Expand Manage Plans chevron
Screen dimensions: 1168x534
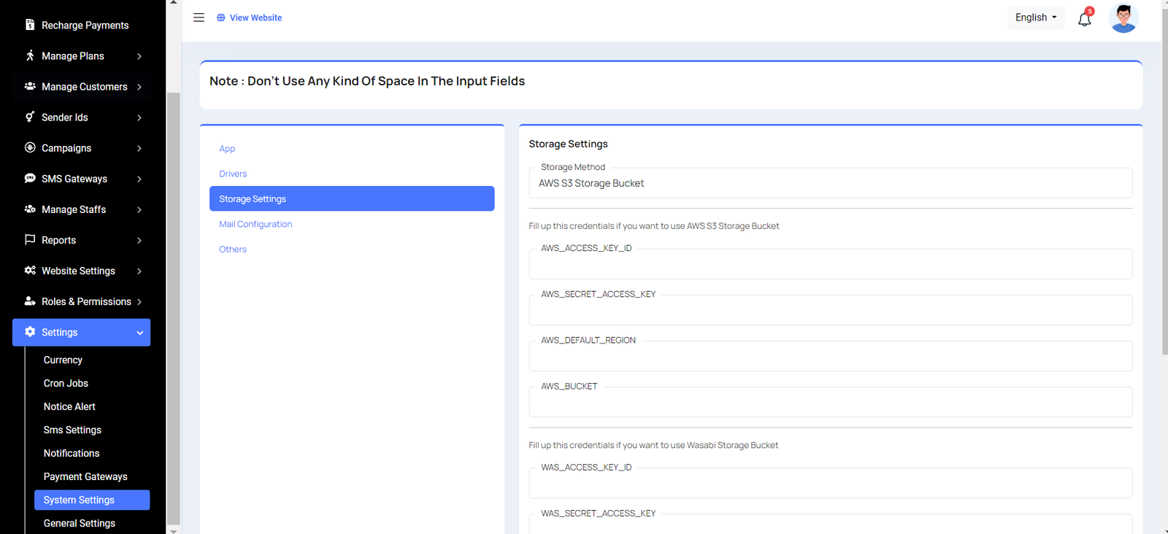coord(139,56)
